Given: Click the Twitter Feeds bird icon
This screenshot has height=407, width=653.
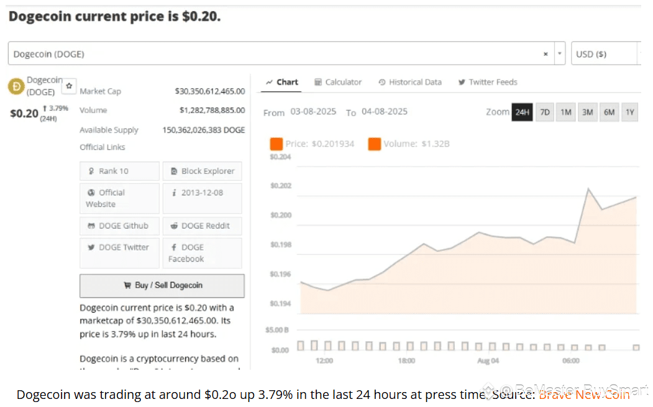Looking at the screenshot, I should [x=462, y=82].
